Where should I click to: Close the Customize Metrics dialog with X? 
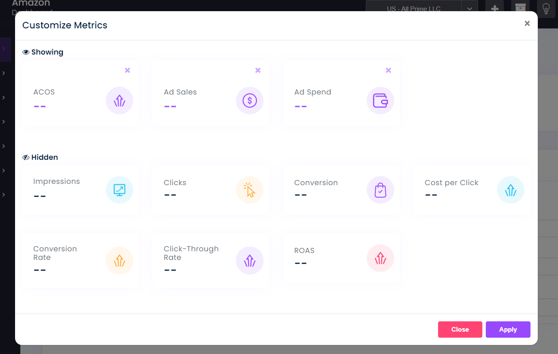[527, 24]
